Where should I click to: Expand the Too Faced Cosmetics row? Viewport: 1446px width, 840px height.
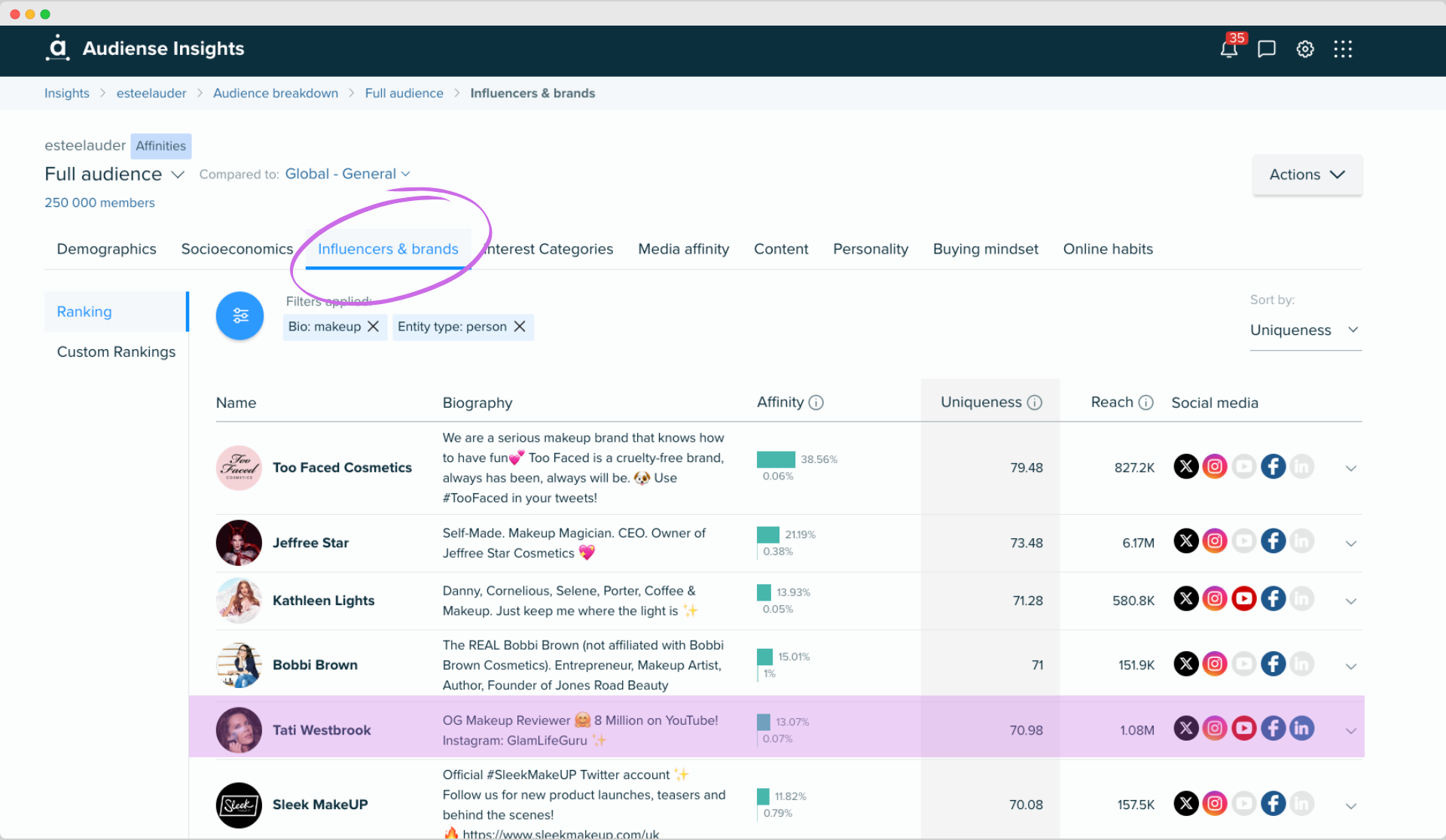coord(1351,467)
